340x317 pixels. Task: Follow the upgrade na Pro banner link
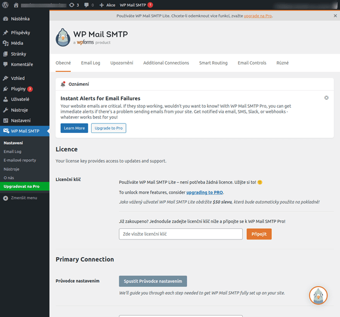[258, 16]
